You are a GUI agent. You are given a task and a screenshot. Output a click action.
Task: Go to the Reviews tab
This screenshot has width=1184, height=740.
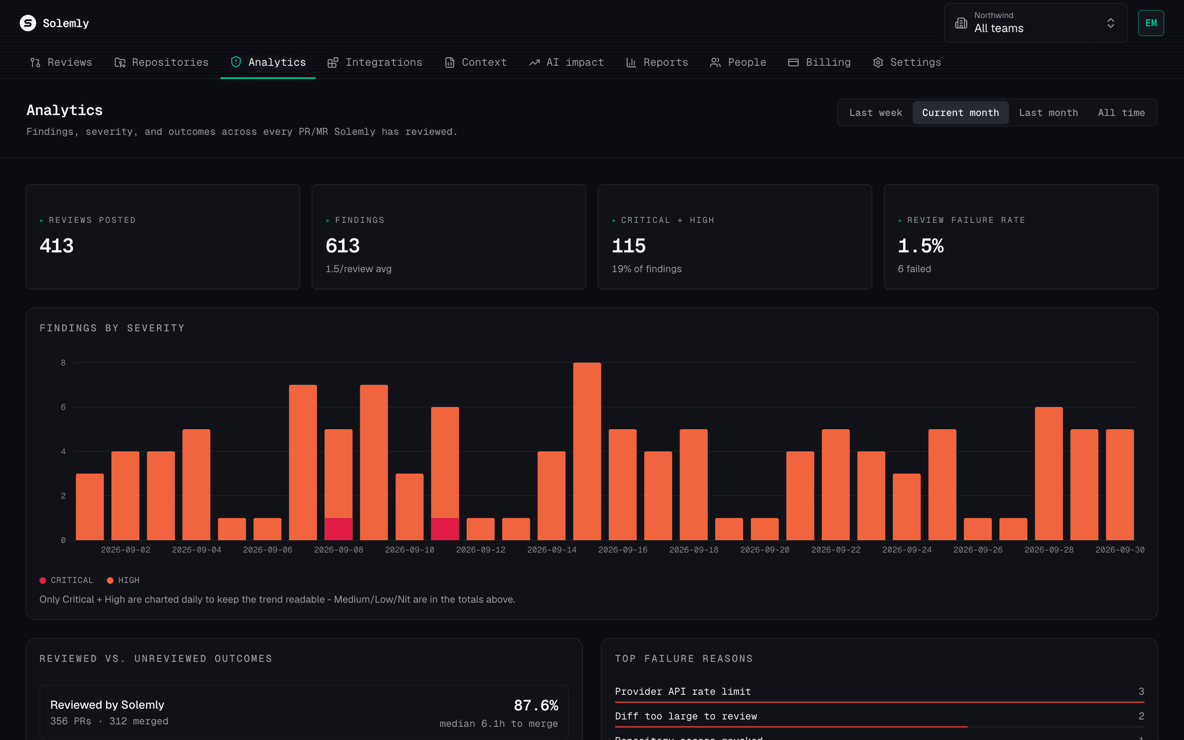61,62
